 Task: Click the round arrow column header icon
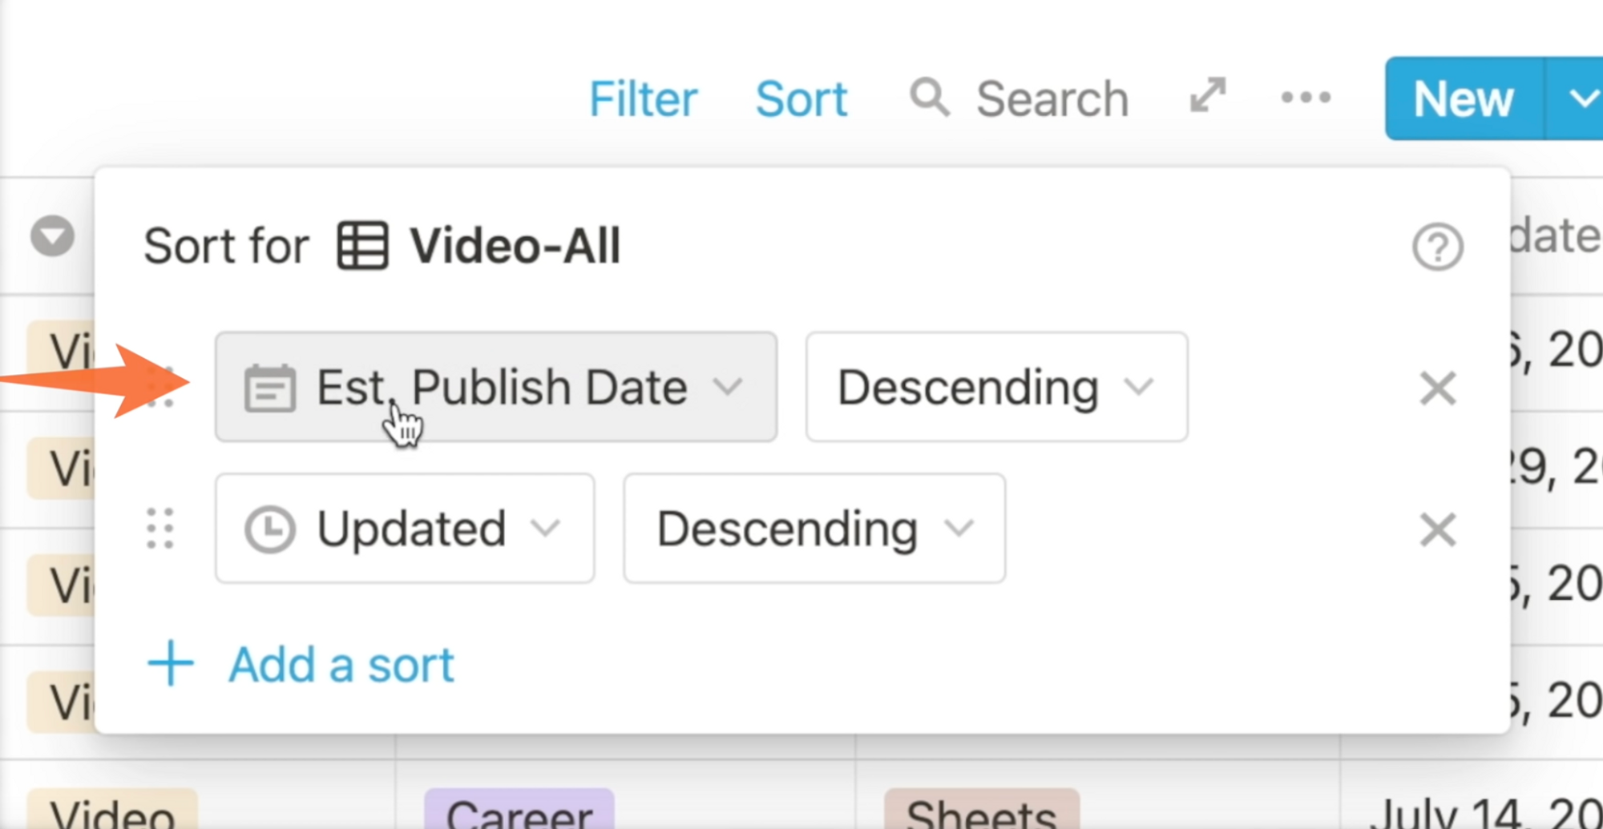[x=53, y=236]
